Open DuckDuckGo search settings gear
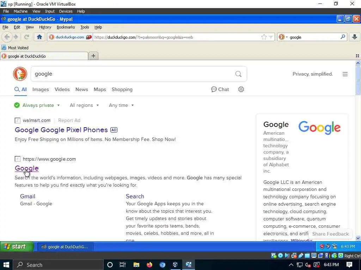Screen dimensions: 361x270 pos(241,89)
